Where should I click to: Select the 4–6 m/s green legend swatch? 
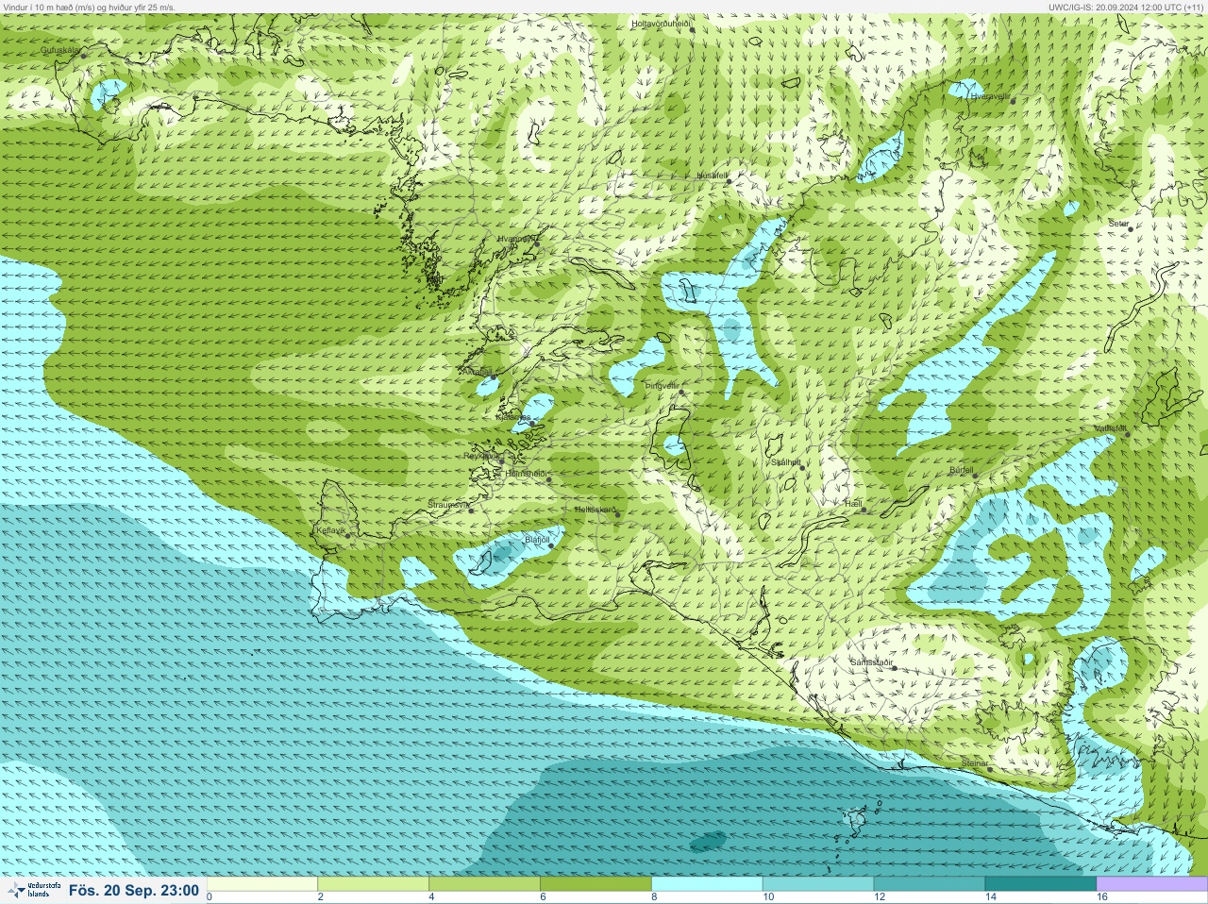coord(485,884)
